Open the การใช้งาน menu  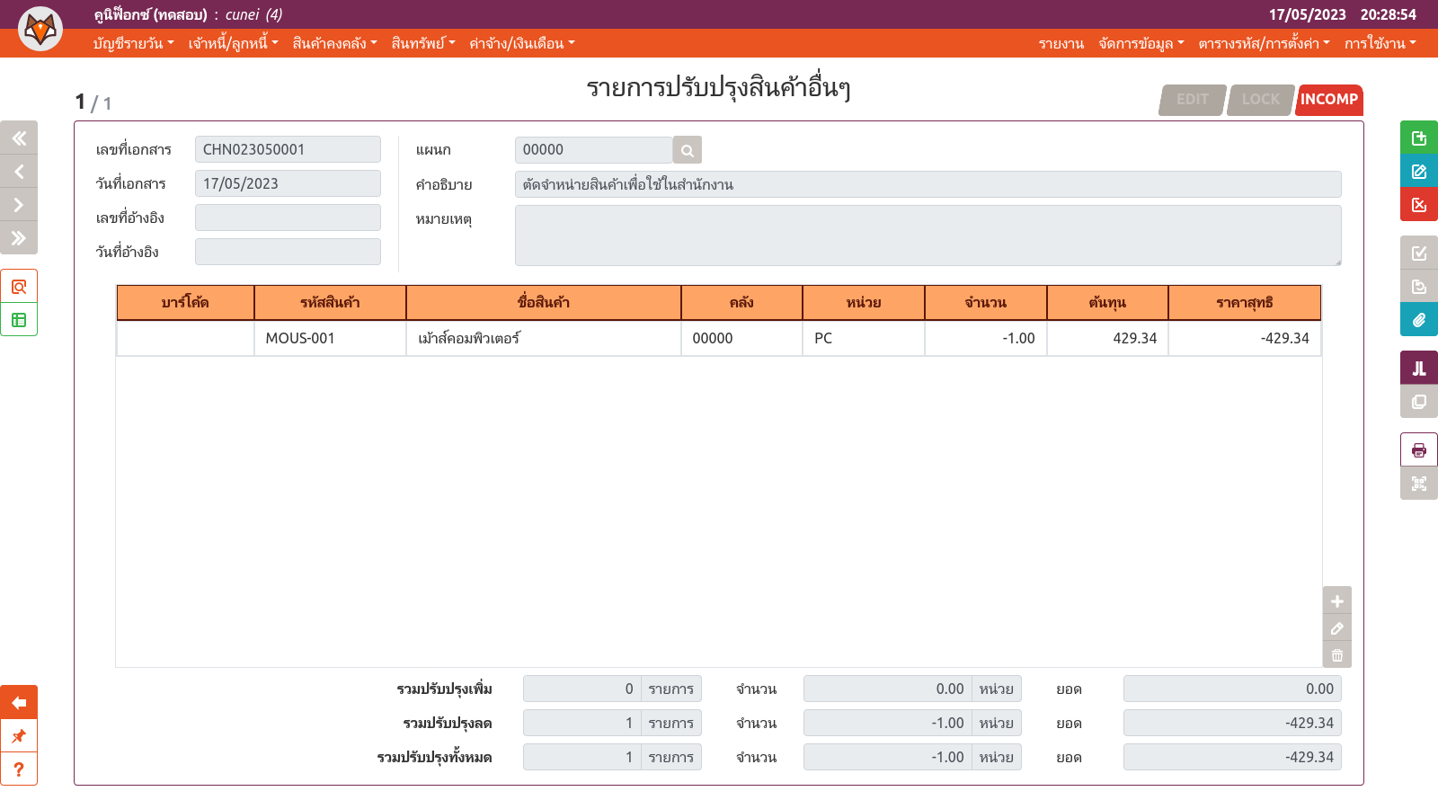[1380, 43]
